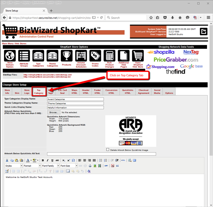Screen dimensions: 213x207
Task: Apply subscript formatting in editor
Action: [x=64, y=160]
